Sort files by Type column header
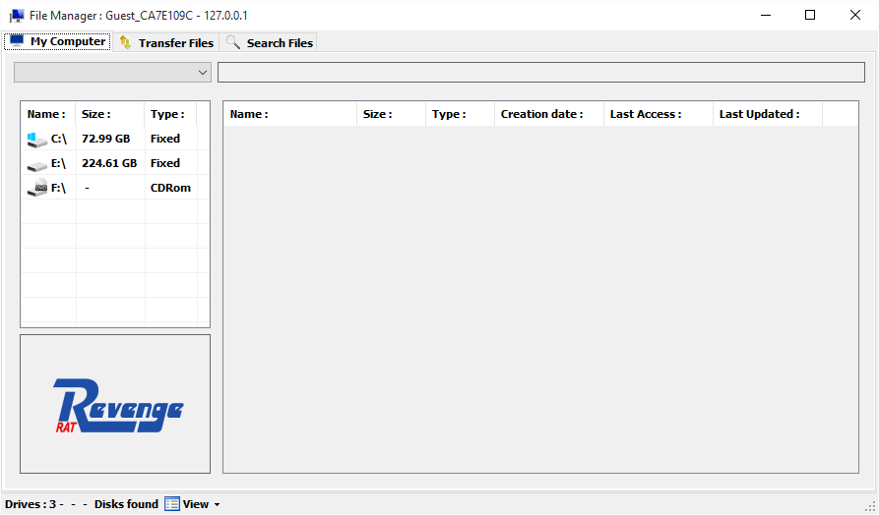 point(461,114)
